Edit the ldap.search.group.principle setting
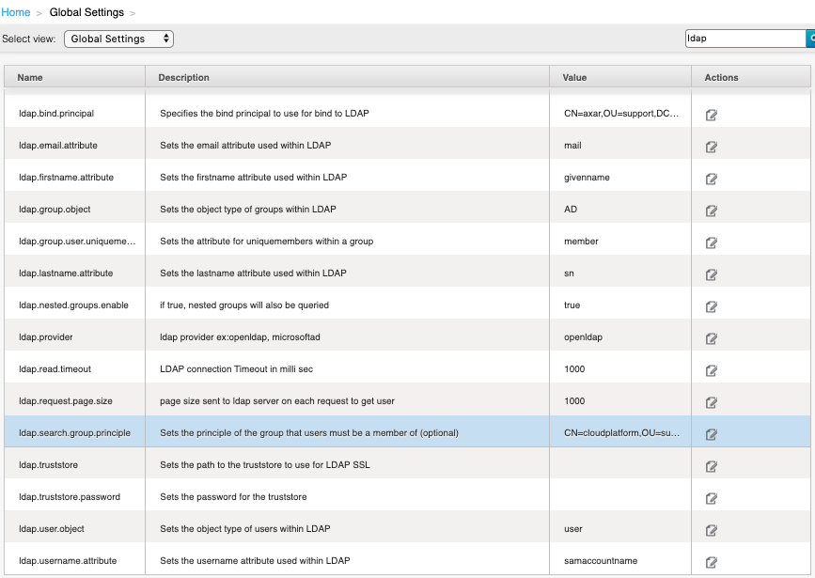This screenshot has width=815, height=578. [711, 434]
